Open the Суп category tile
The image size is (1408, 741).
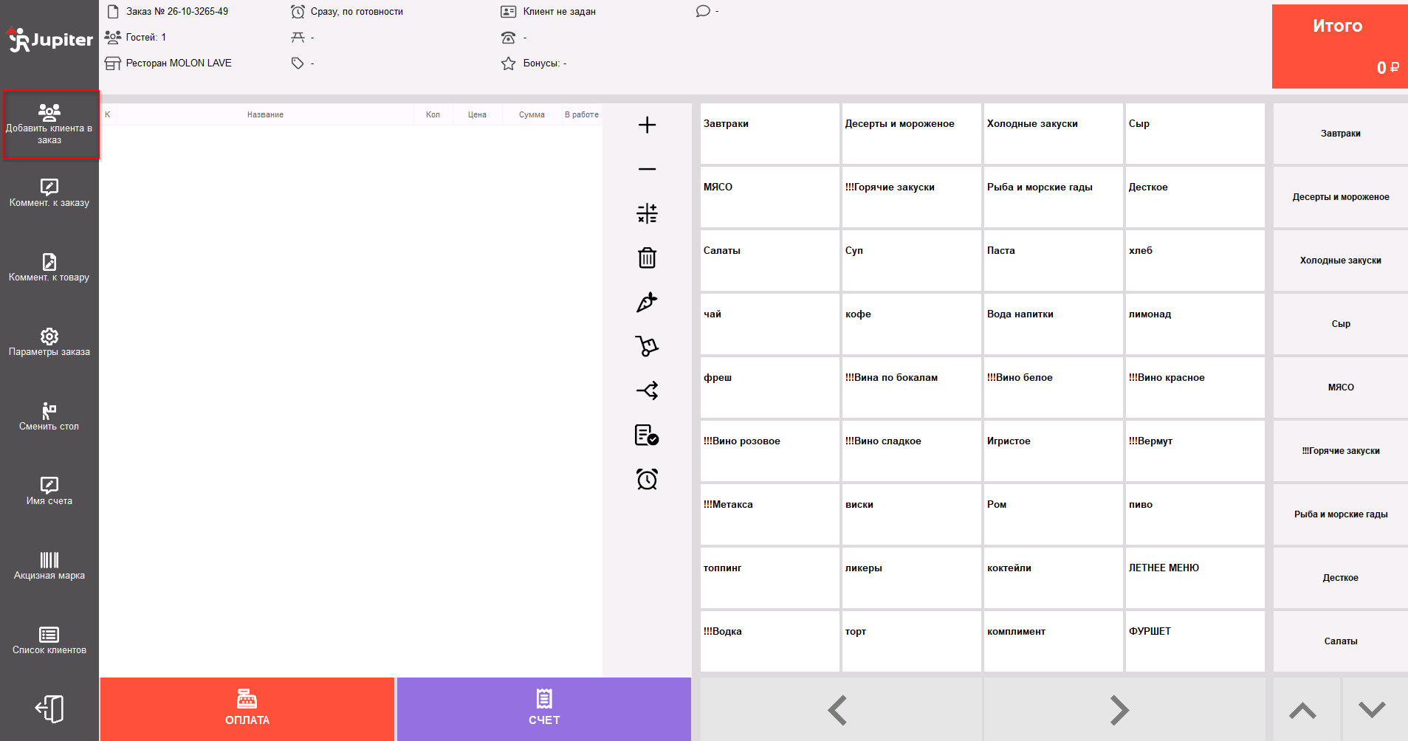(911, 261)
